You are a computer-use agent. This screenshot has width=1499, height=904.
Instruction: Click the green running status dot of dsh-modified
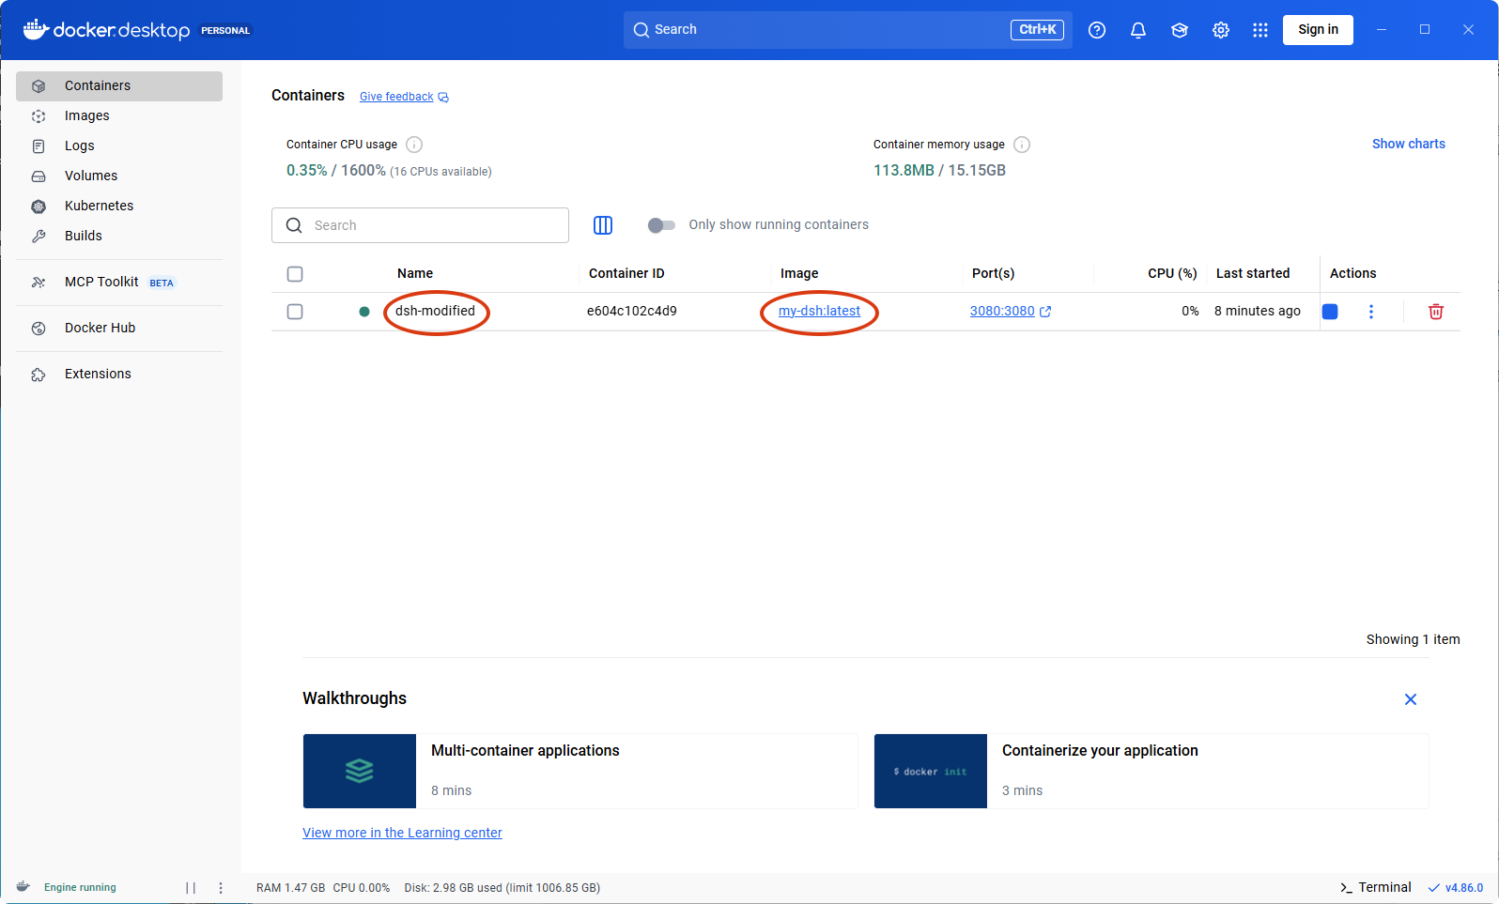click(364, 312)
